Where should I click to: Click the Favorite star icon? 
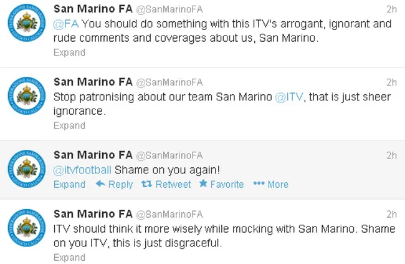[x=203, y=184]
